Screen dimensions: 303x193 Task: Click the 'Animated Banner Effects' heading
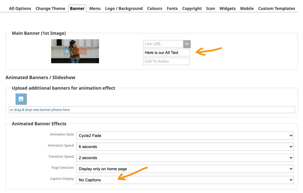coord(39,124)
